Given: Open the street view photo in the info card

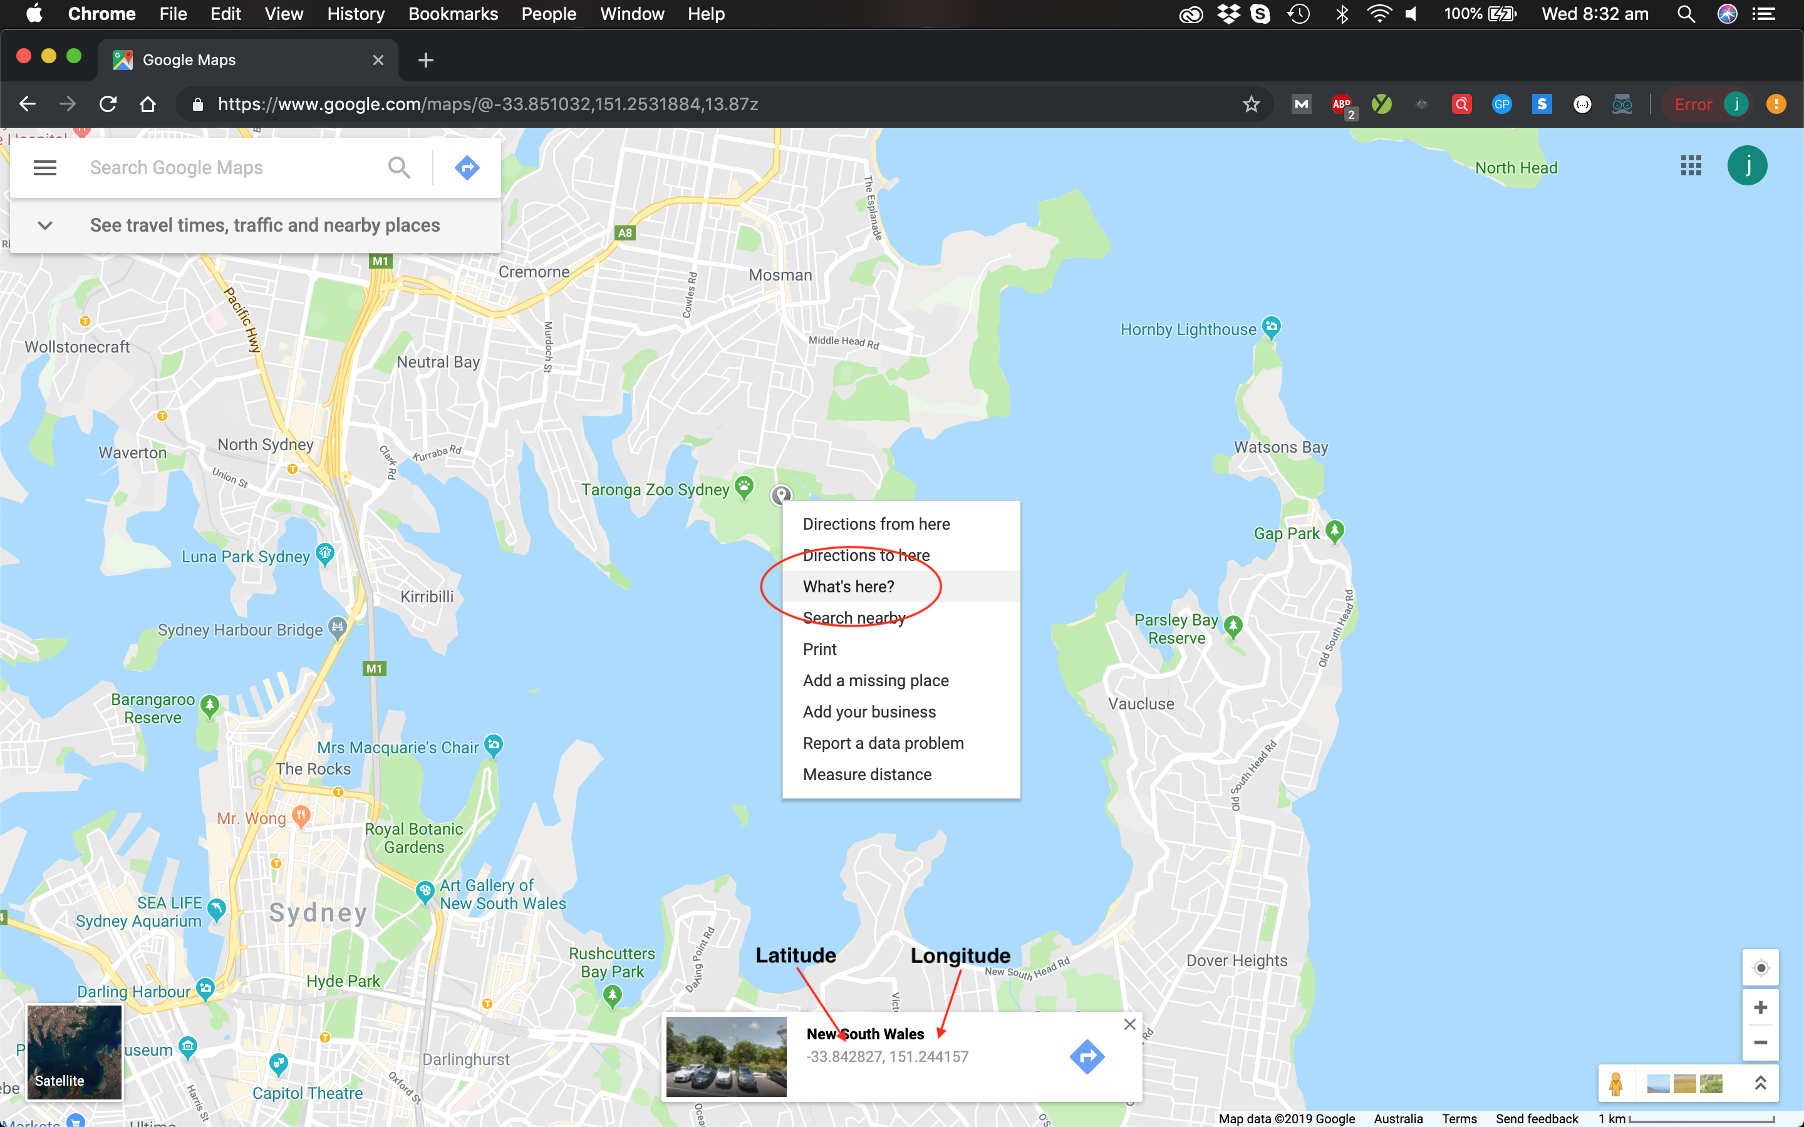Looking at the screenshot, I should click(x=726, y=1056).
